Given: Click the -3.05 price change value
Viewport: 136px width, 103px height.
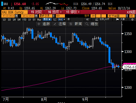Looking at the screenshot, I should [35, 4].
